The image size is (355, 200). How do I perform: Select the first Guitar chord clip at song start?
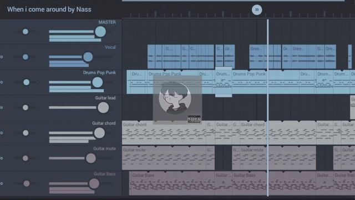click(x=164, y=133)
